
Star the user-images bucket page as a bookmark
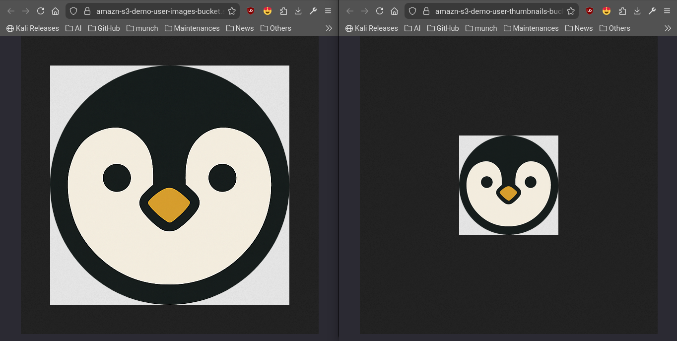(232, 11)
